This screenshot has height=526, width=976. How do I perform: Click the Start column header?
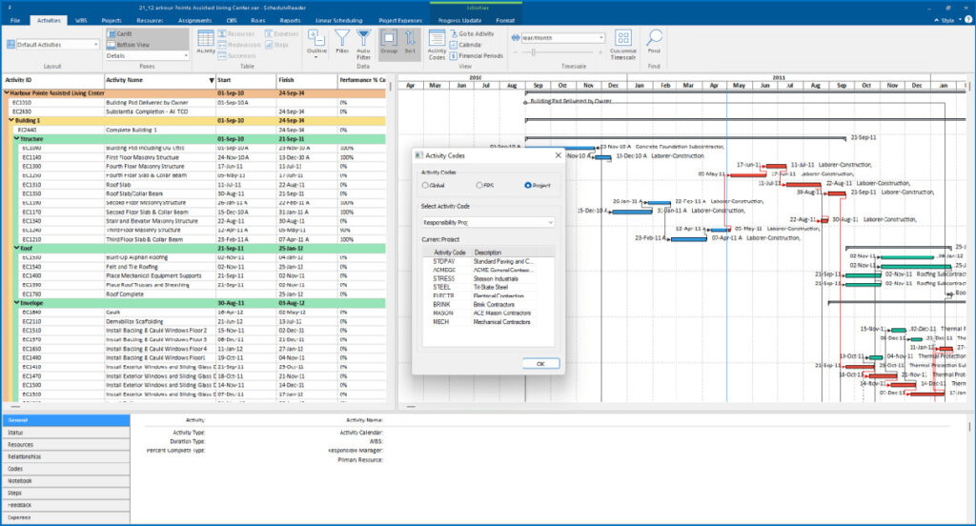(x=246, y=80)
